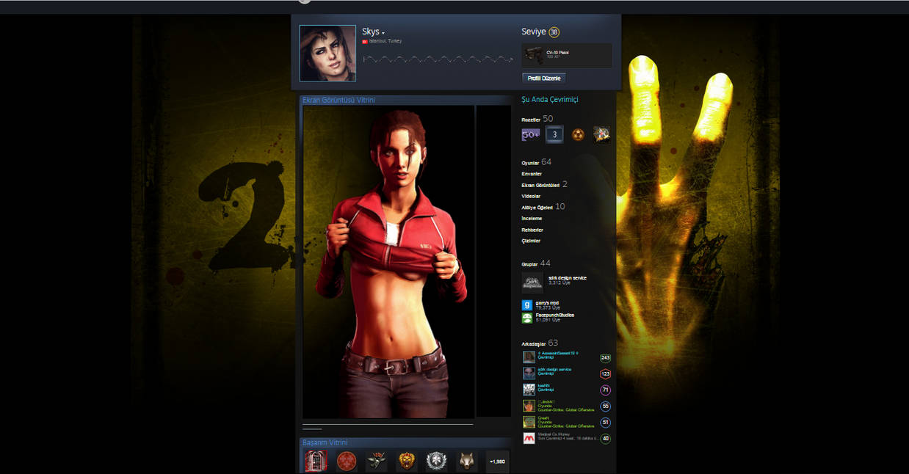Click the Ekran Görüntüsü Vitrini header
This screenshot has height=474, width=909.
[x=338, y=100]
